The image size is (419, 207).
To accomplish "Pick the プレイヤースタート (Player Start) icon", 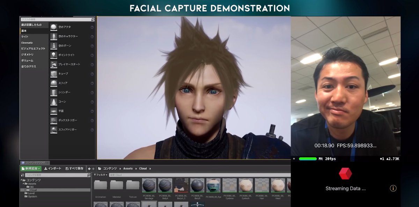I will pos(53,65).
